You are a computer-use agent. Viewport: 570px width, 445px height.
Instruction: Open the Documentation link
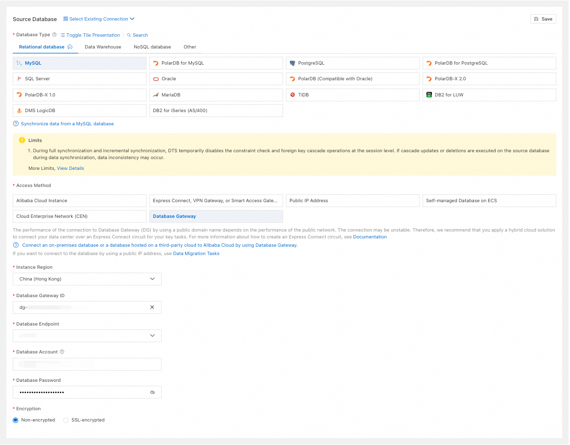click(370, 236)
